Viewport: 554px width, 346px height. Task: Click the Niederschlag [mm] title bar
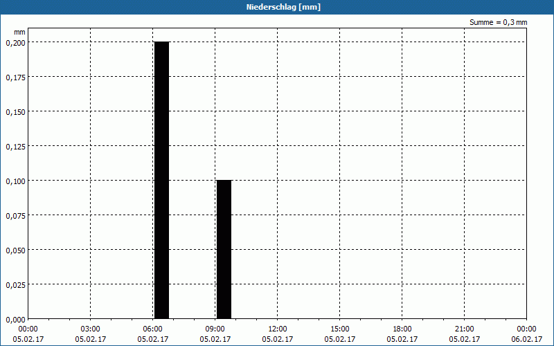pos(277,7)
